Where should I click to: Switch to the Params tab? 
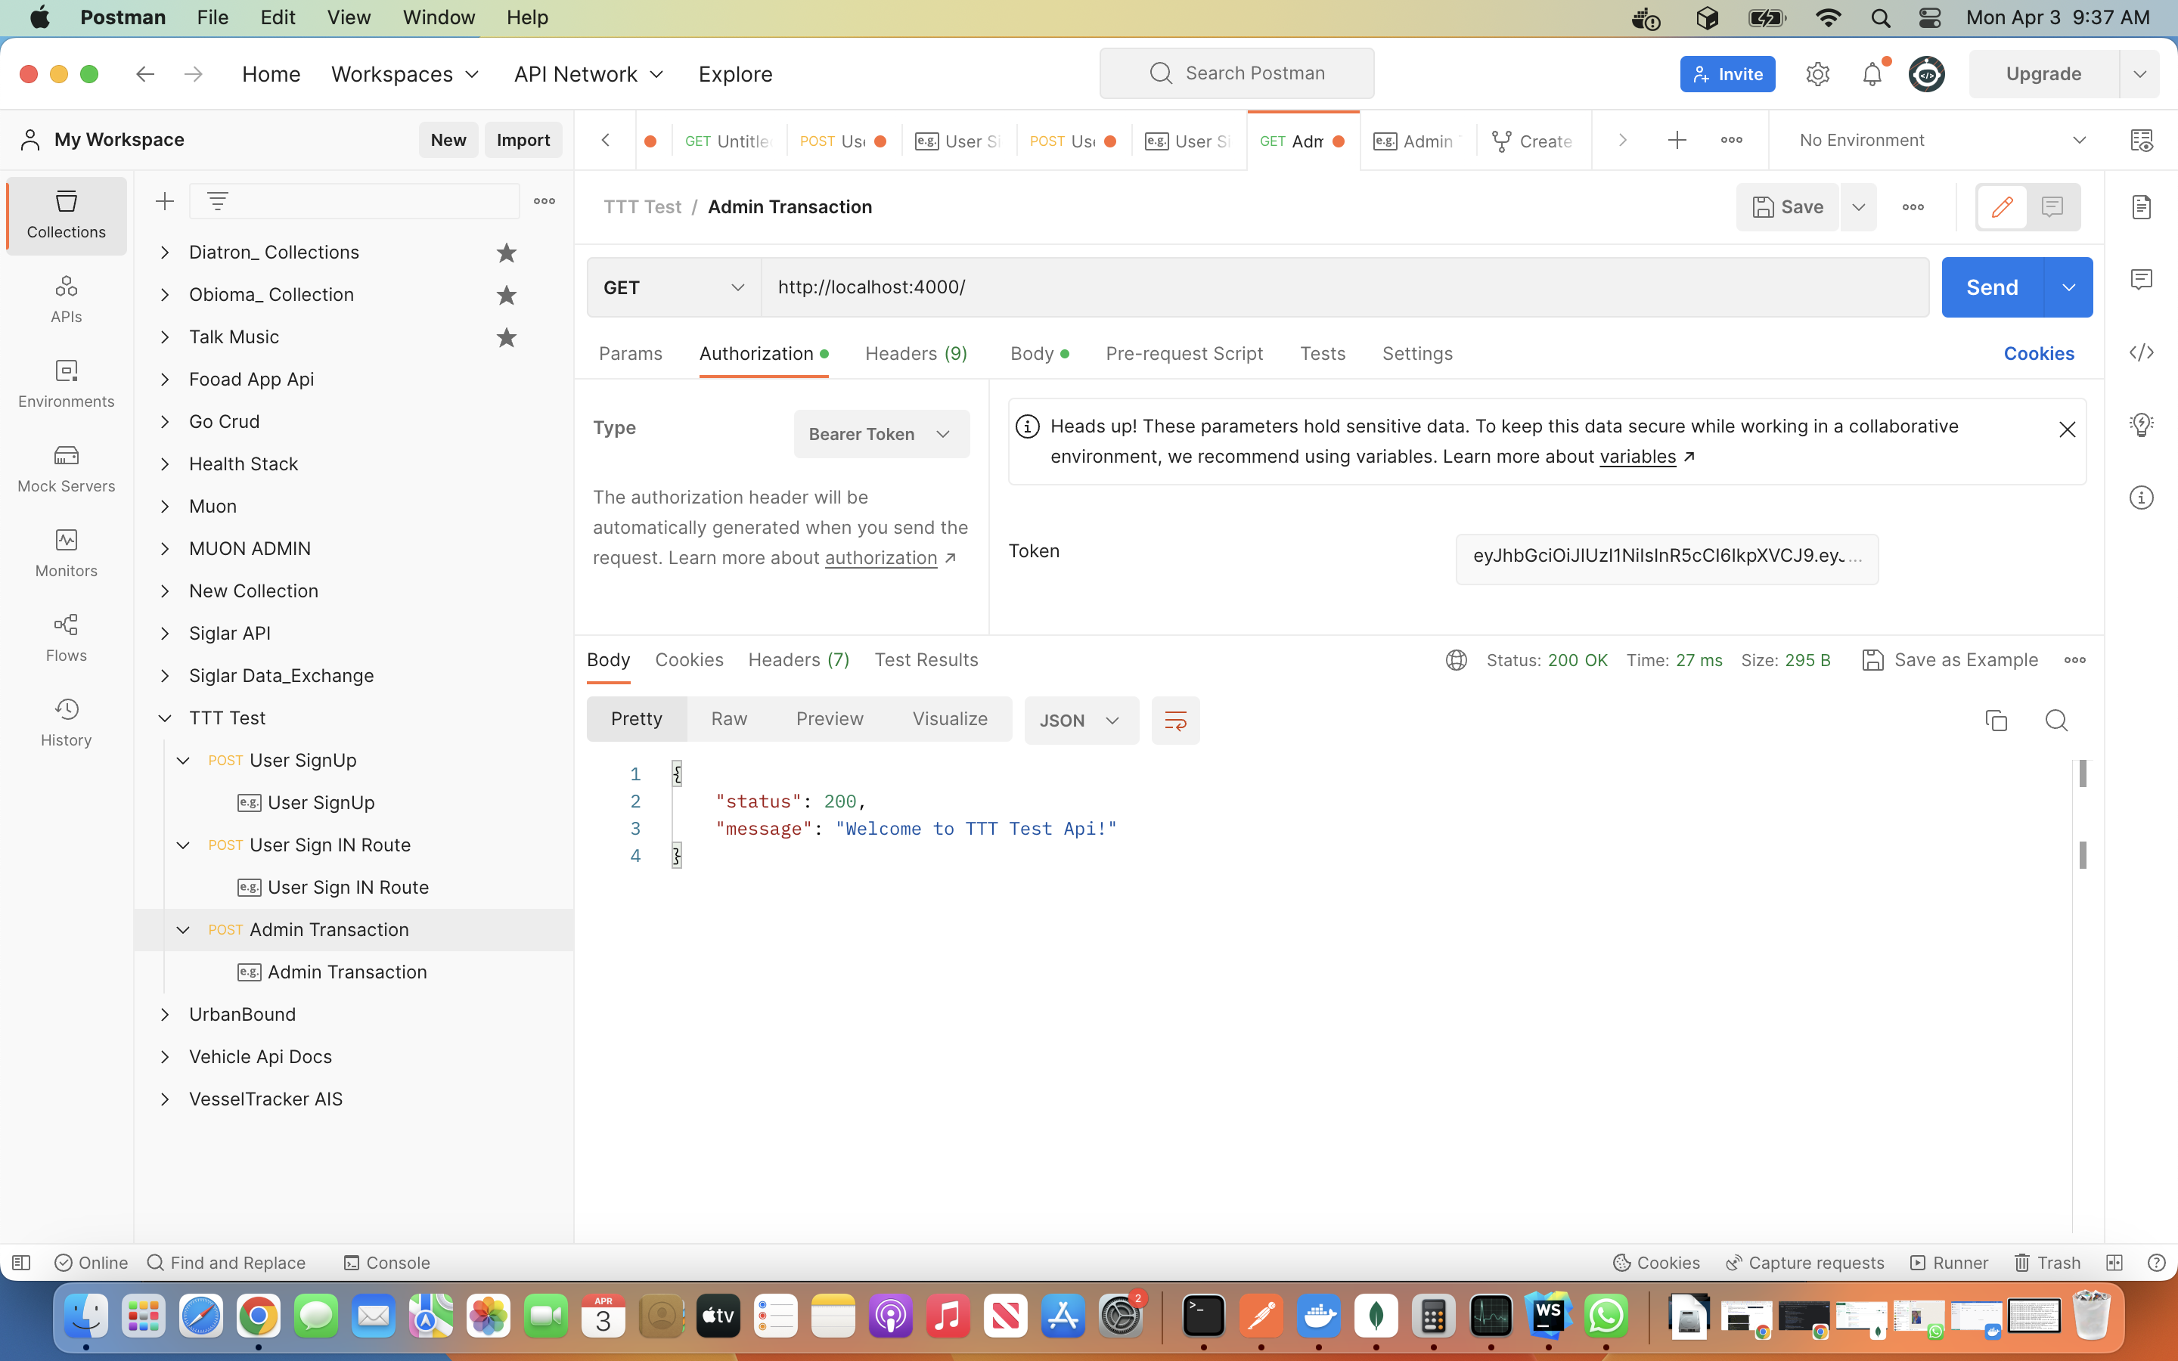click(630, 353)
